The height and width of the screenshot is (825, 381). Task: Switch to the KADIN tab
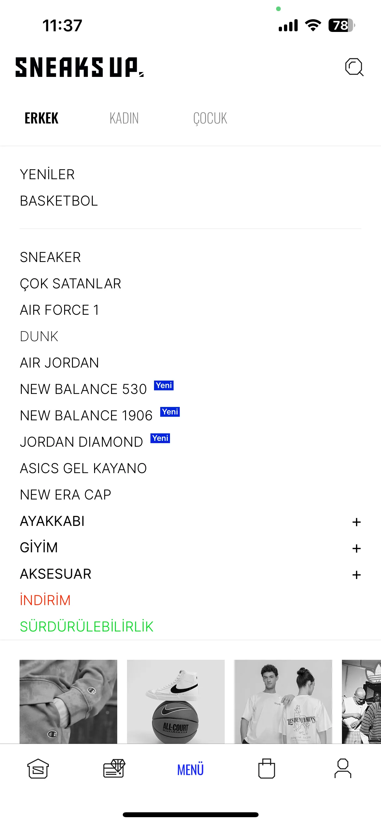point(124,118)
